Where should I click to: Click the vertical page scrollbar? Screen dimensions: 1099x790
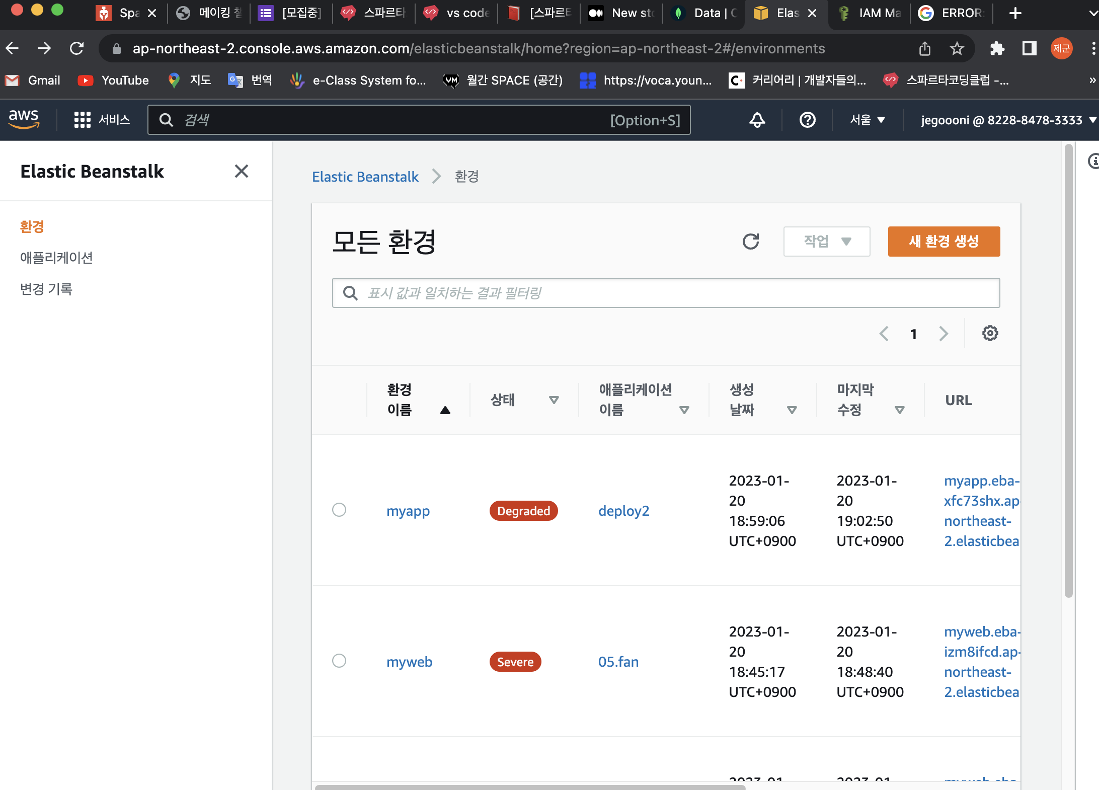[1069, 370]
